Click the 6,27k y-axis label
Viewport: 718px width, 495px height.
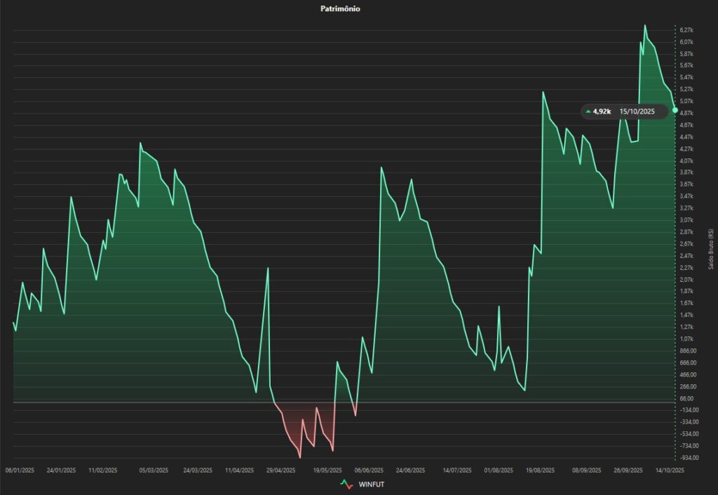[686, 30]
